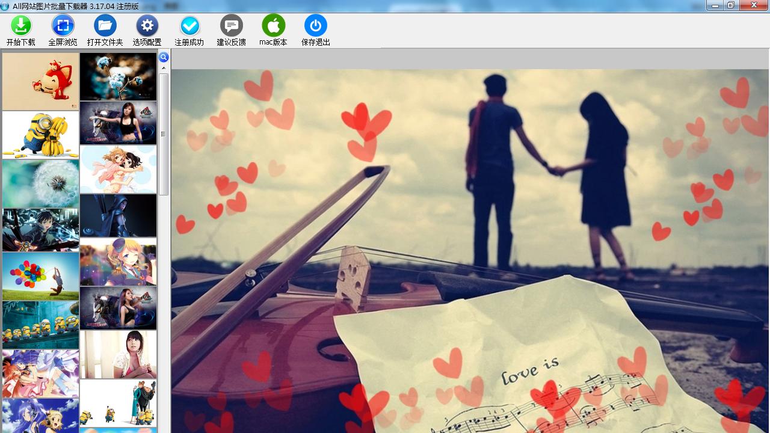Select the minion with bananas thumbnail
The width and height of the screenshot is (770, 433).
pos(41,135)
